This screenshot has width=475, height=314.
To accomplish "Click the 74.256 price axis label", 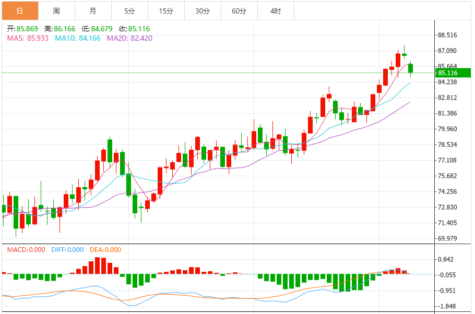I will (x=447, y=191).
